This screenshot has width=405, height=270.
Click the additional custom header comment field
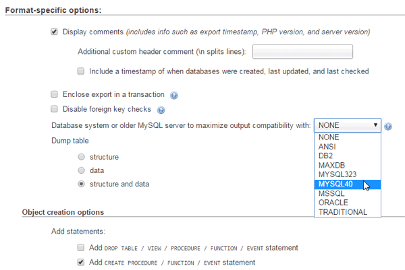pyautogui.click(x=302, y=52)
